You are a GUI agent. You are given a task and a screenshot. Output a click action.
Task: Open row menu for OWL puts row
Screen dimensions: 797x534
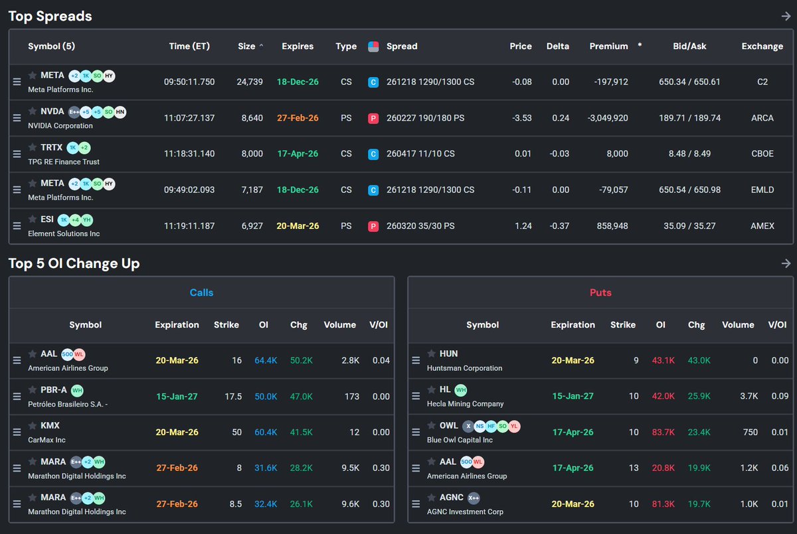click(x=416, y=433)
